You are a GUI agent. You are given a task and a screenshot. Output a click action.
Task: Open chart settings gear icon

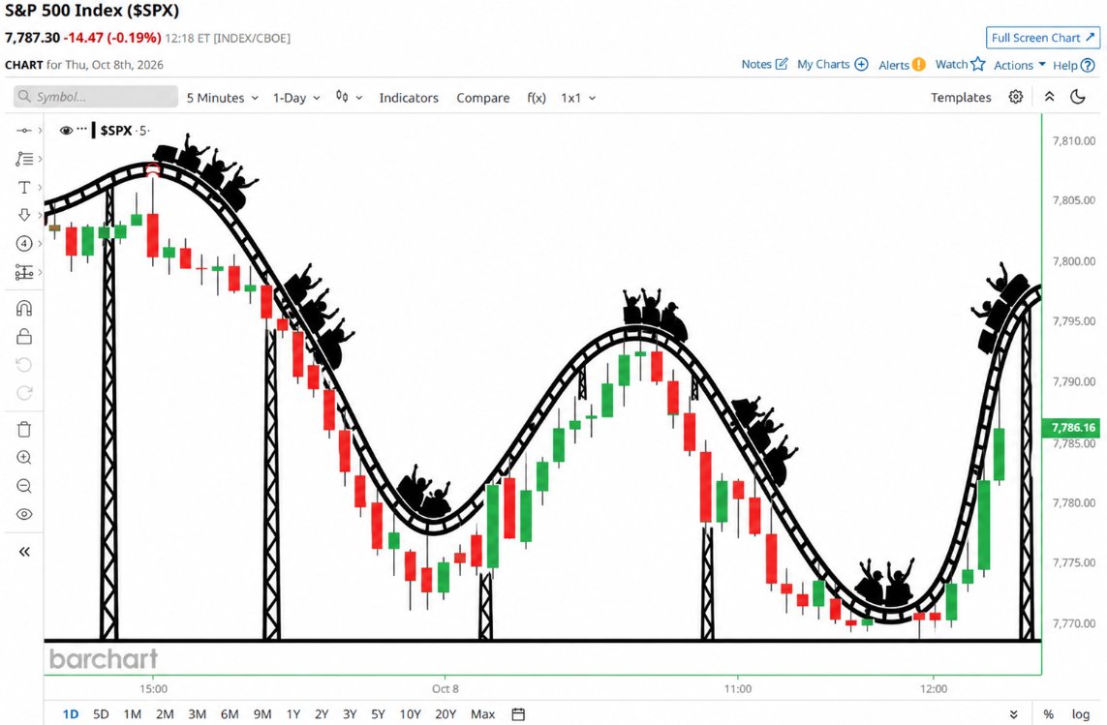click(1015, 97)
